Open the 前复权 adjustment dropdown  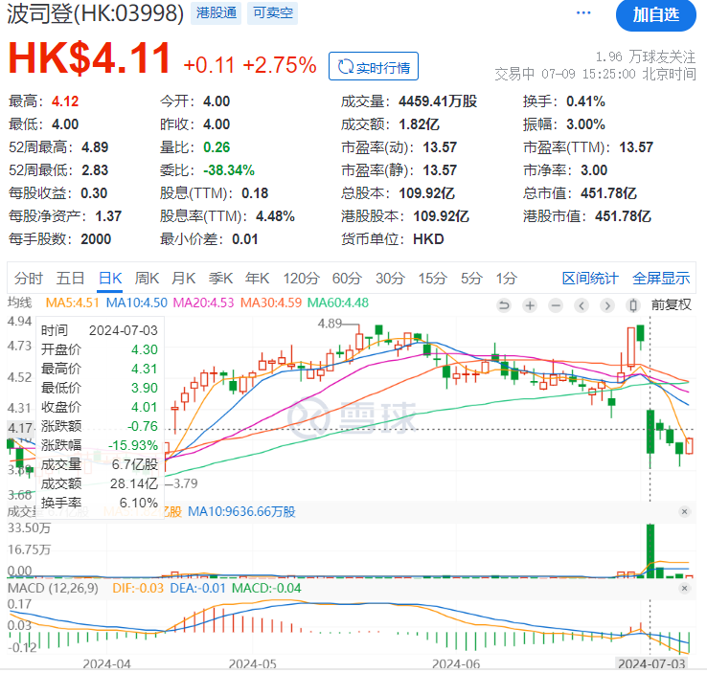tap(671, 304)
